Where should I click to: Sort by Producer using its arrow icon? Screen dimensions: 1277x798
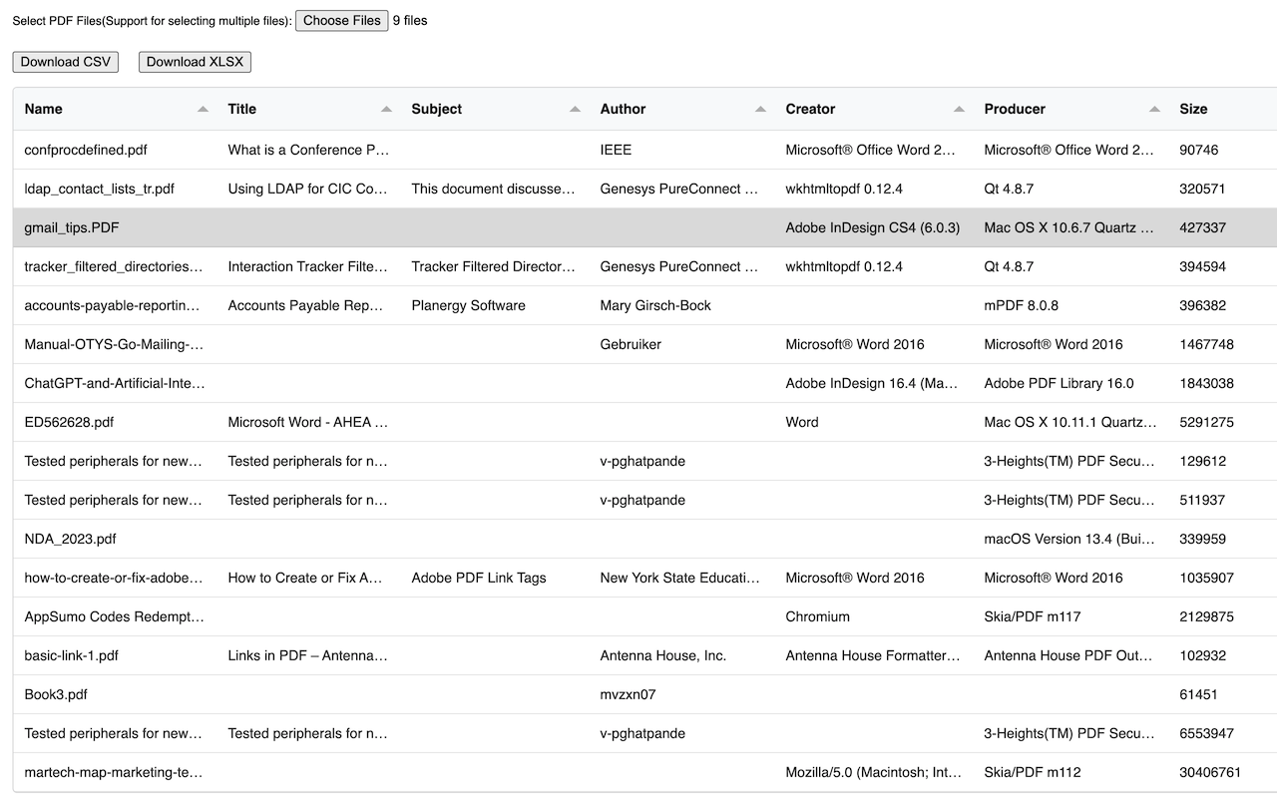click(x=1154, y=109)
